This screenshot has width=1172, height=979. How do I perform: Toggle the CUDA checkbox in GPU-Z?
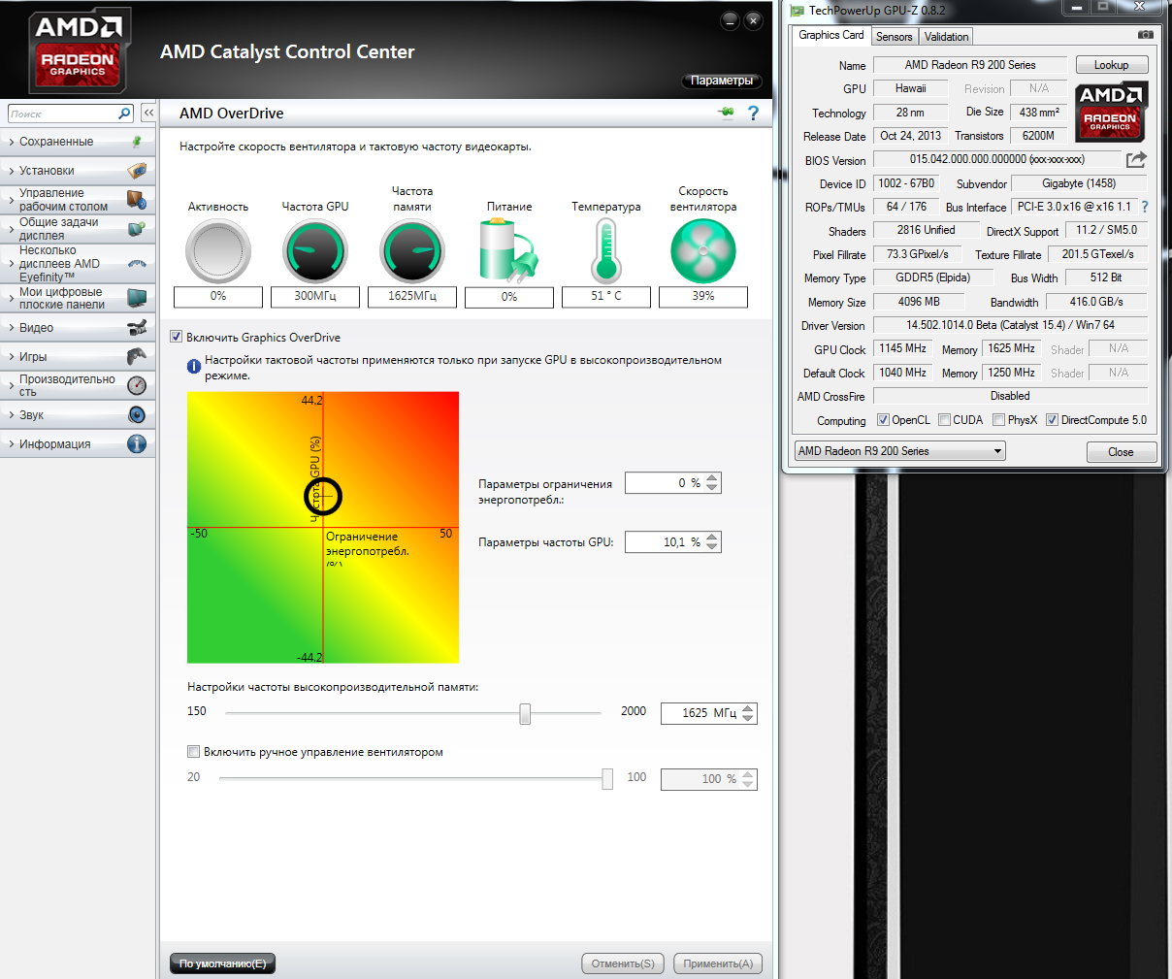point(944,420)
